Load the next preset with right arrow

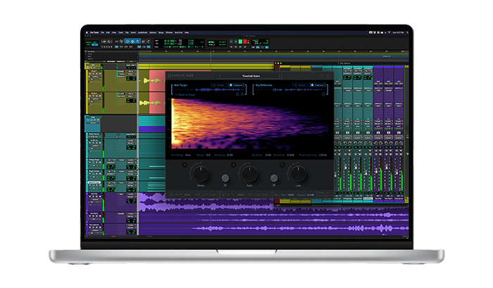(279, 76)
